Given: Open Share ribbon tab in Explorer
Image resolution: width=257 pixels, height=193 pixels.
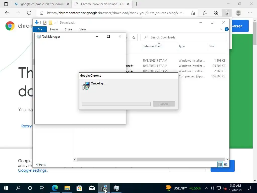Looking at the screenshot, I should pos(69,29).
